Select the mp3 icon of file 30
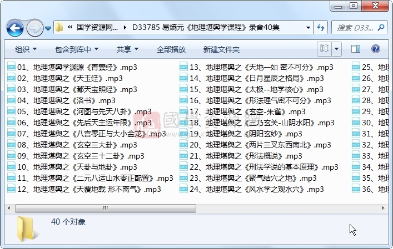 [x=356, y=123]
